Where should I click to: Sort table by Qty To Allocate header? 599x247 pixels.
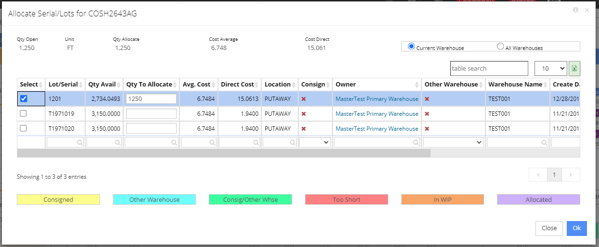pos(152,84)
